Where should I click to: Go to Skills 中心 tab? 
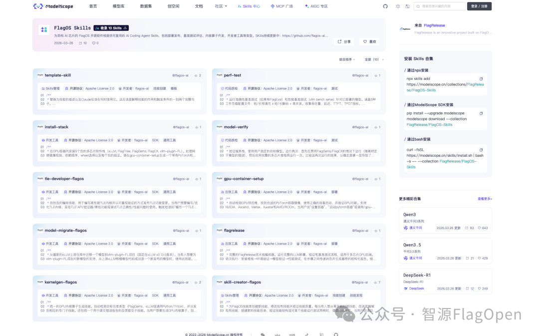249,6
